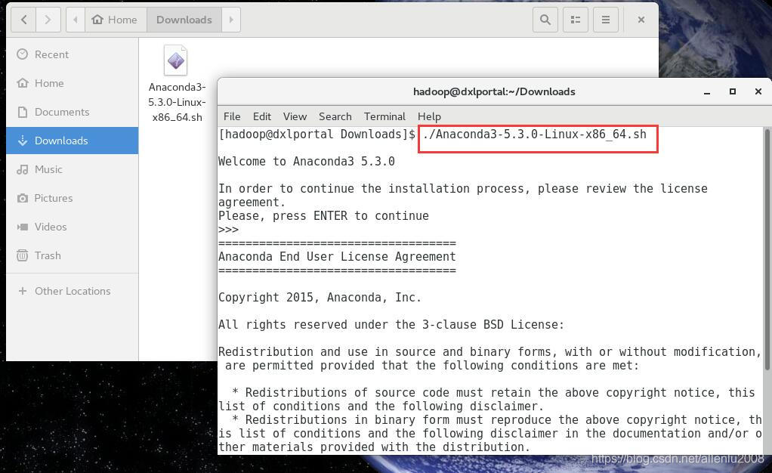The image size is (772, 473).
Task: Open Other Locations in the sidebar
Action: [73, 291]
